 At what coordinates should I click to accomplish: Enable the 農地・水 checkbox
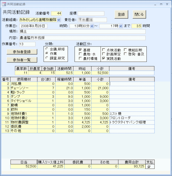80,54
